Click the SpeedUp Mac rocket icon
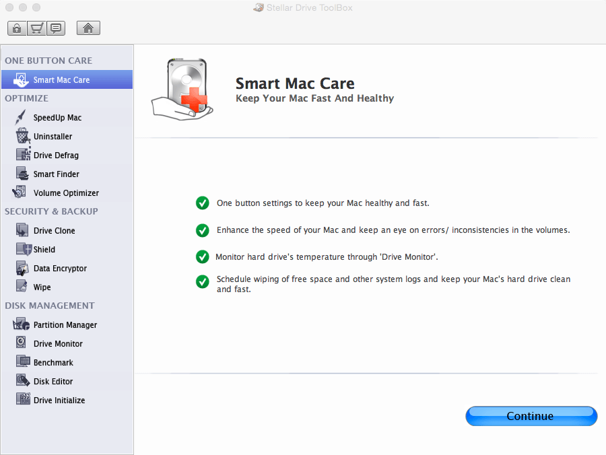606x455 pixels. (x=21, y=117)
